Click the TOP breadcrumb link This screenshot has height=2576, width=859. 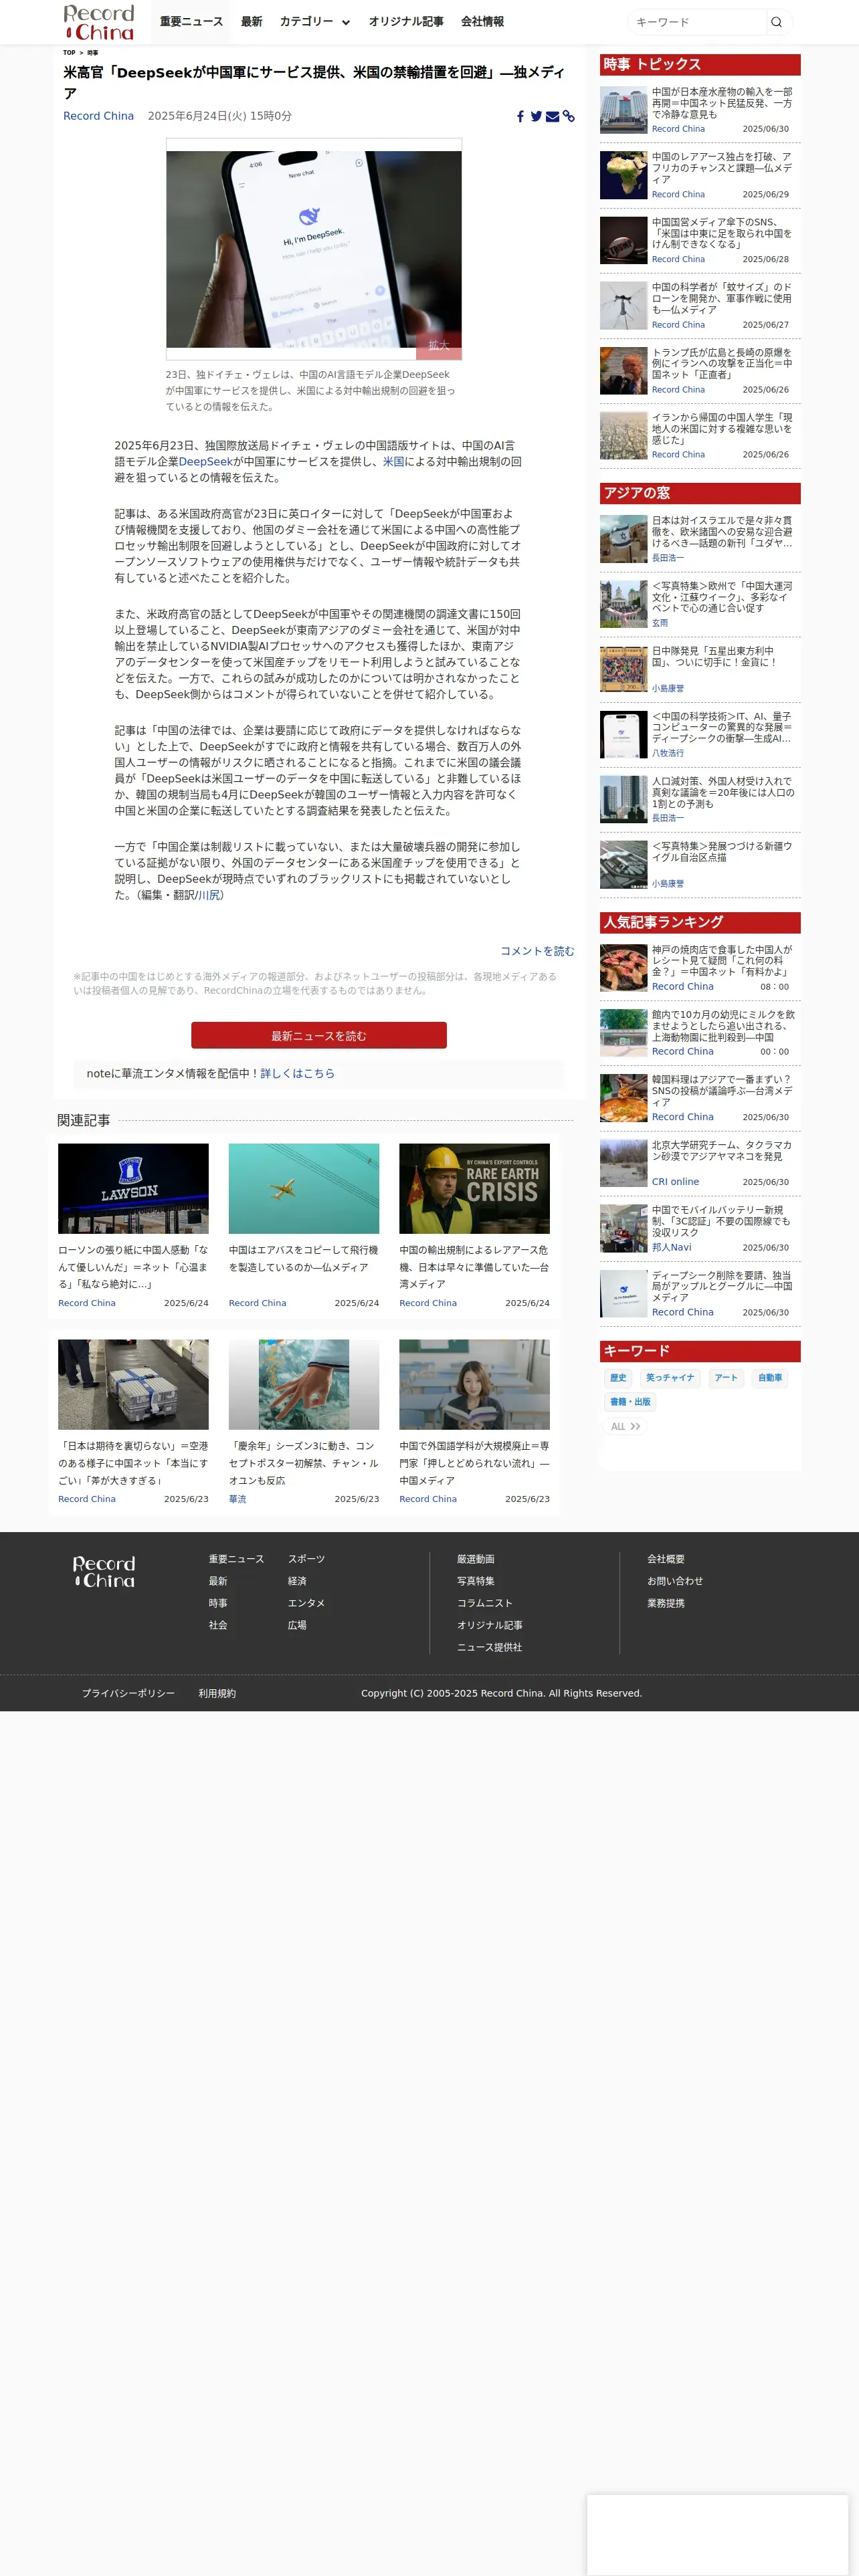click(x=69, y=53)
